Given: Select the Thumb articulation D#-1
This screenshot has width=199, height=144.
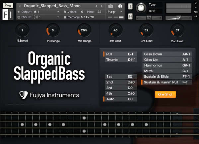Looking at the screenshot, I should click(121, 60).
